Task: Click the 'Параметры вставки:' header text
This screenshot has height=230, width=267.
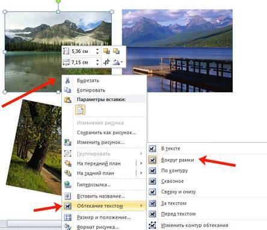Action: 101,99
